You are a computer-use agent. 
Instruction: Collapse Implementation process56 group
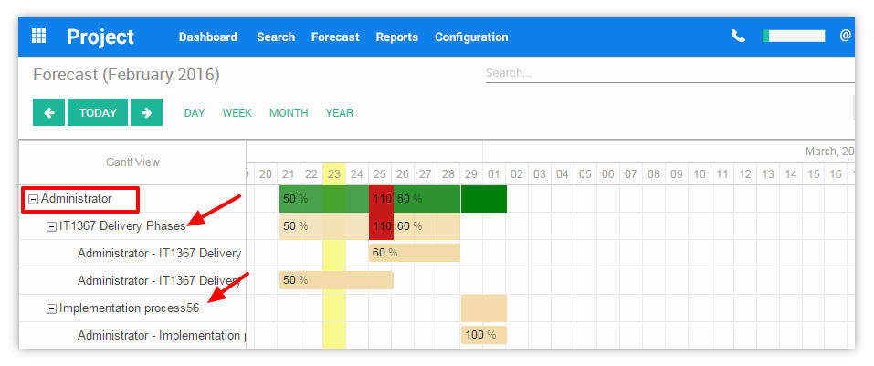coord(52,308)
